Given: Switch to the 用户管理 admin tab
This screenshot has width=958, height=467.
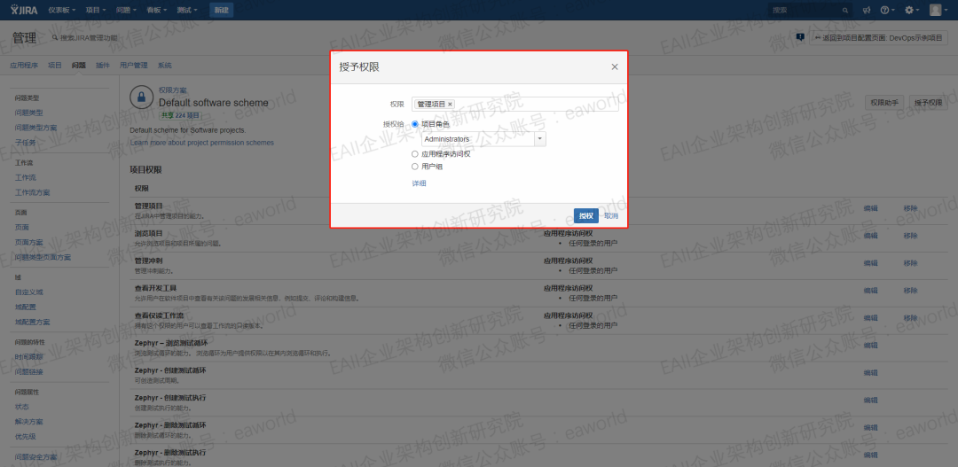Looking at the screenshot, I should (134, 66).
